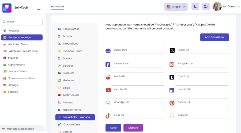Click the user check icon in header

[x=206, y=7]
